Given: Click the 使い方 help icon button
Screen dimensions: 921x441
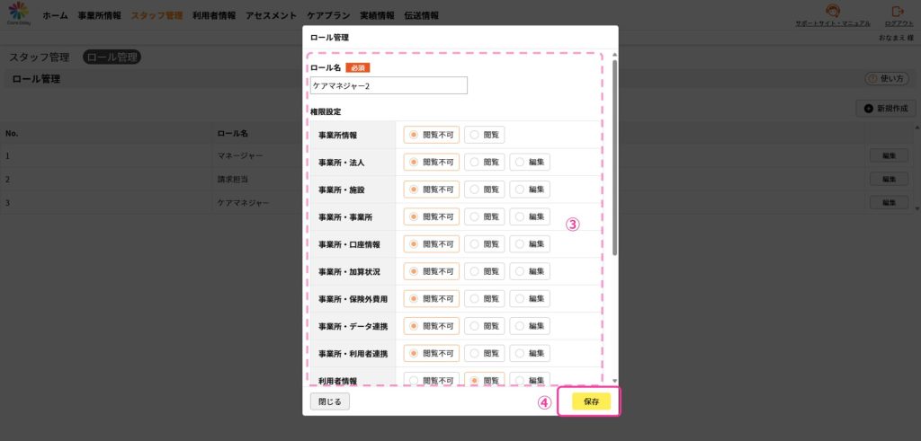Looking at the screenshot, I should (x=885, y=79).
